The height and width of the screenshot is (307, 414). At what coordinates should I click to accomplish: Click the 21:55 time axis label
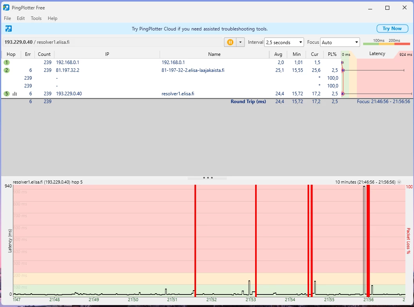pos(329,300)
